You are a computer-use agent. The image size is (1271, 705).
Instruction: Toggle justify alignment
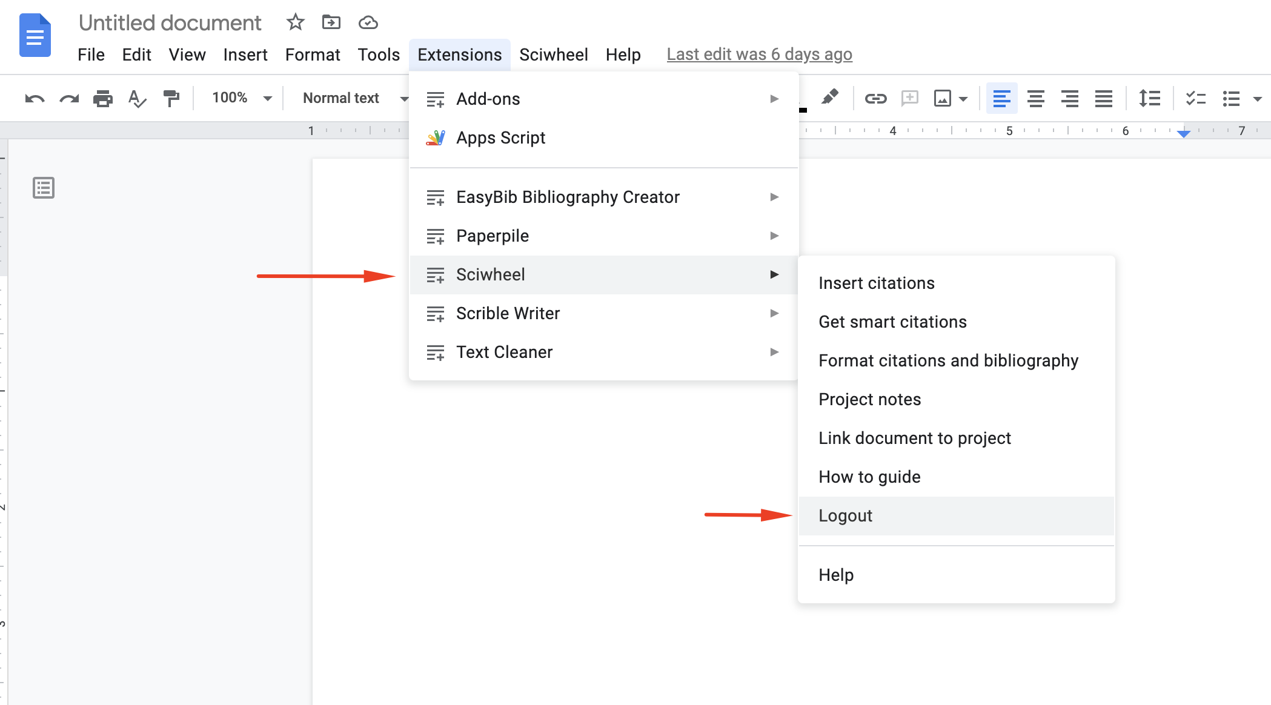tap(1104, 98)
